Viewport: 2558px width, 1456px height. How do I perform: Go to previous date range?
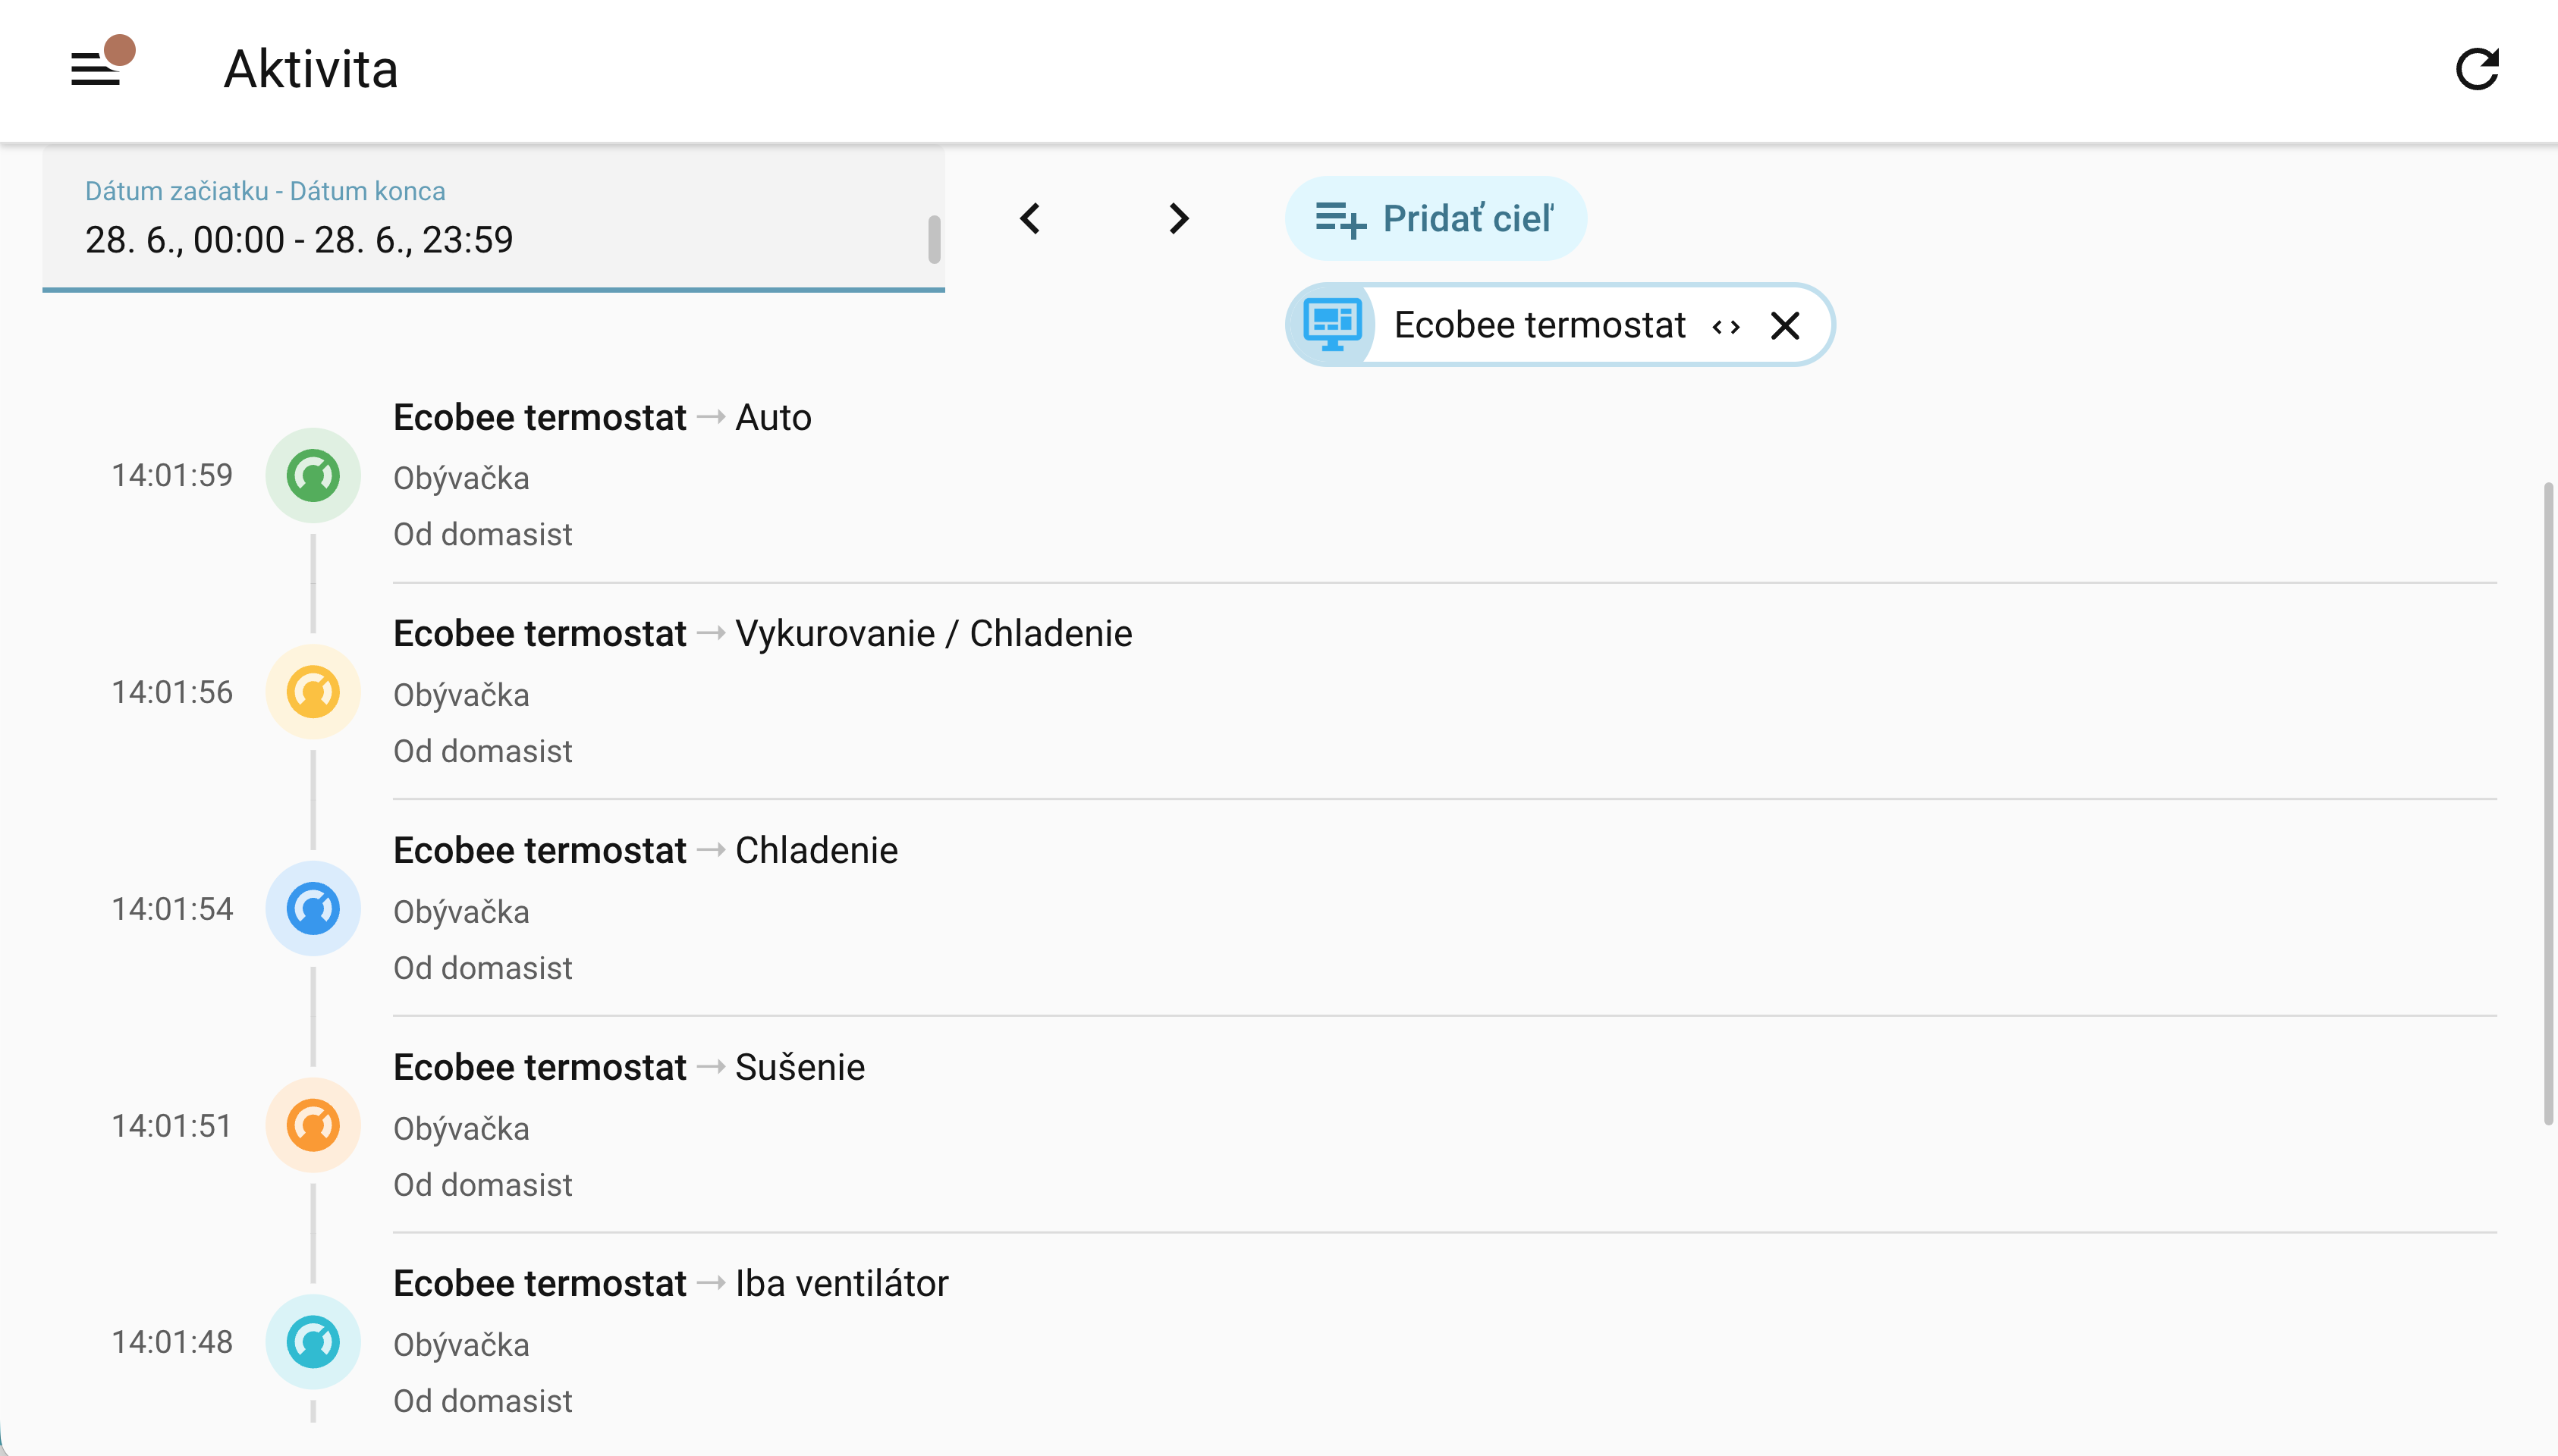pos(1029,219)
